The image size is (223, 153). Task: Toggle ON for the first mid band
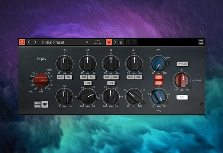coord(91,77)
